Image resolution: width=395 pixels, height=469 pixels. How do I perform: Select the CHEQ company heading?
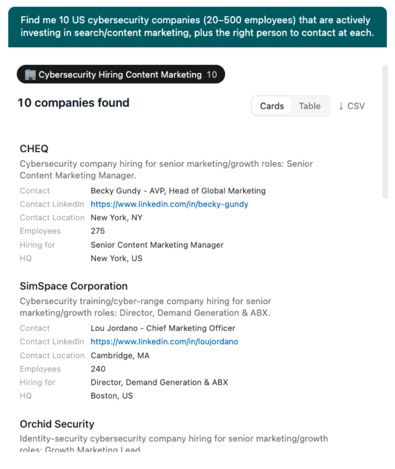tap(34, 149)
